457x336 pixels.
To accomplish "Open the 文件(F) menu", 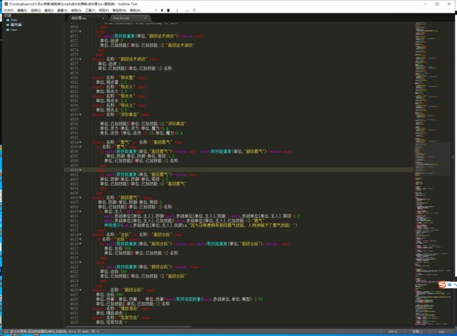I will 7,11.
